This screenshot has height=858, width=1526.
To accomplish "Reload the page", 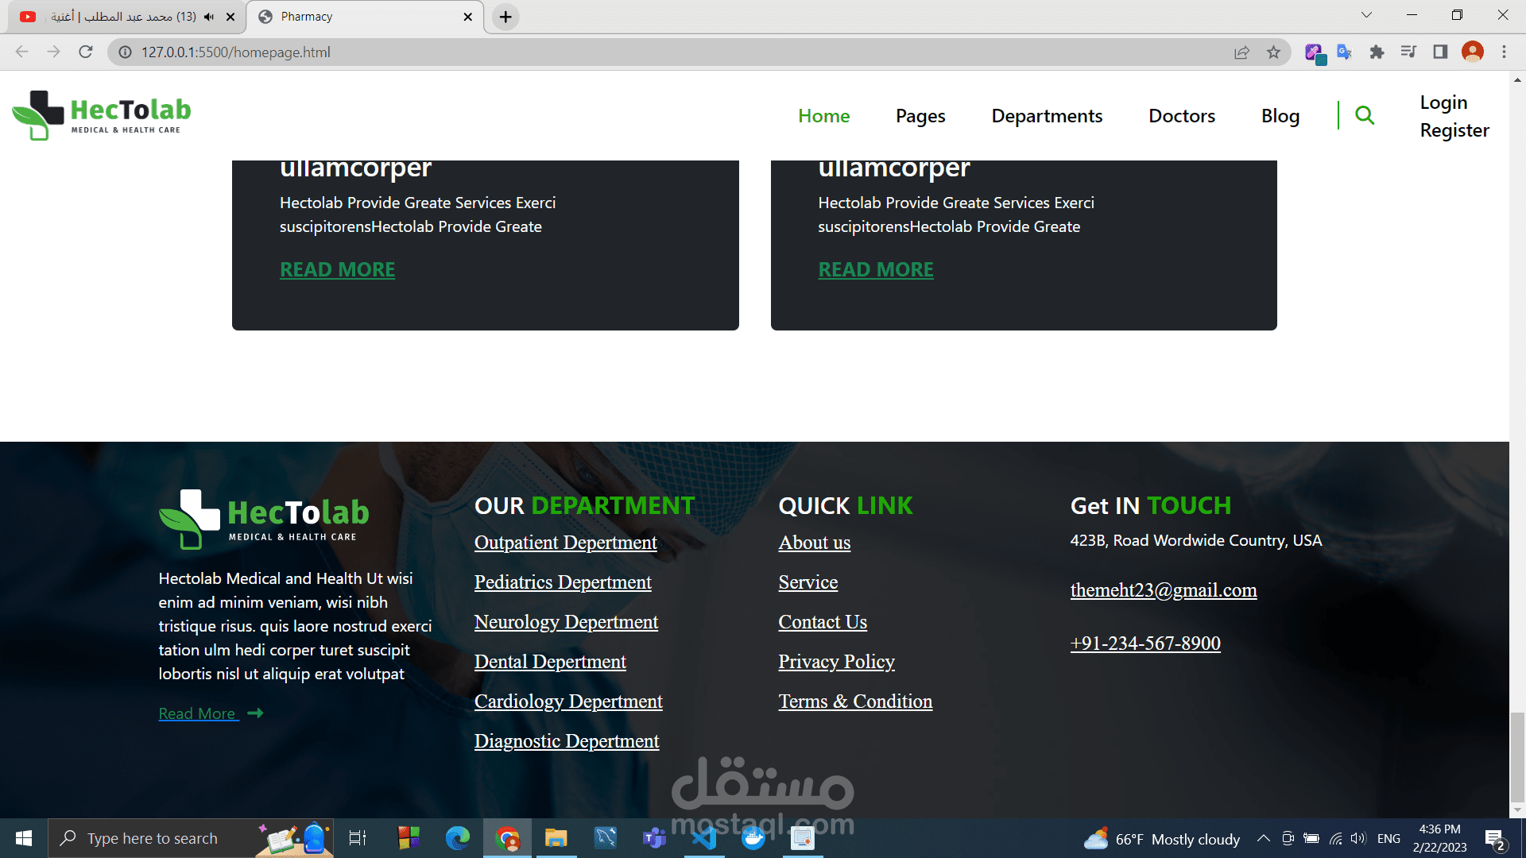I will coord(86,52).
